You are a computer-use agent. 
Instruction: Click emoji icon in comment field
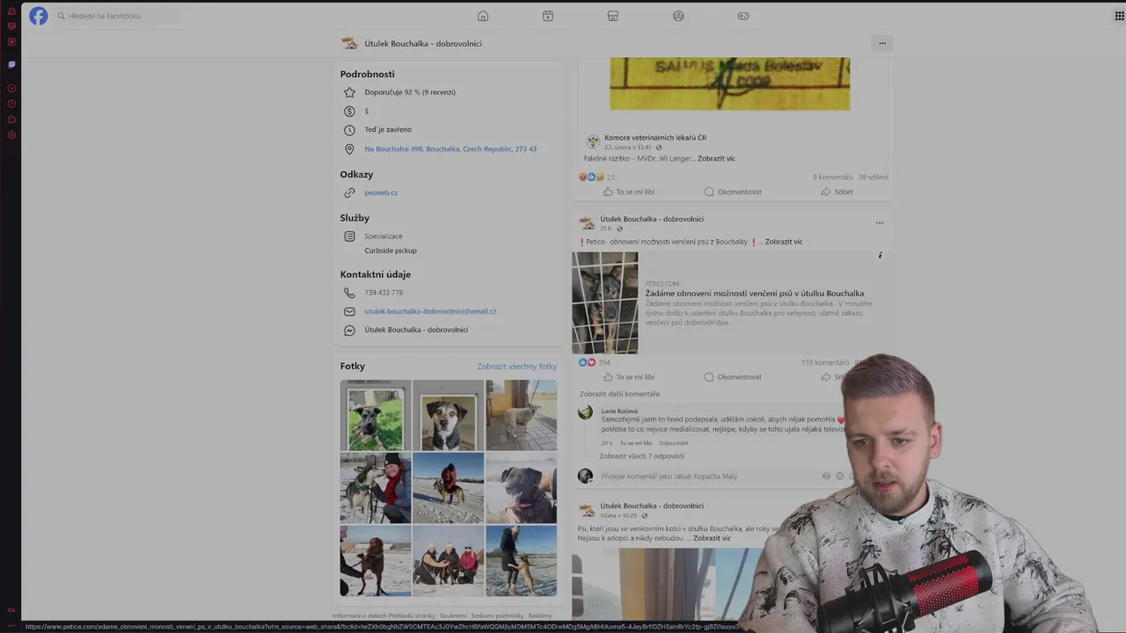839,476
